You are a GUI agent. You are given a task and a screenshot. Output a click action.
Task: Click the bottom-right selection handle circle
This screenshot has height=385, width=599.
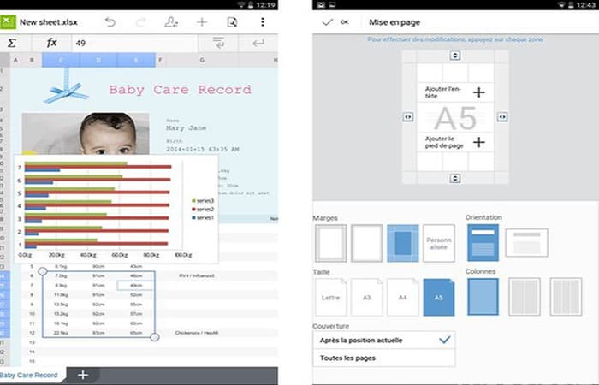pyautogui.click(x=154, y=337)
